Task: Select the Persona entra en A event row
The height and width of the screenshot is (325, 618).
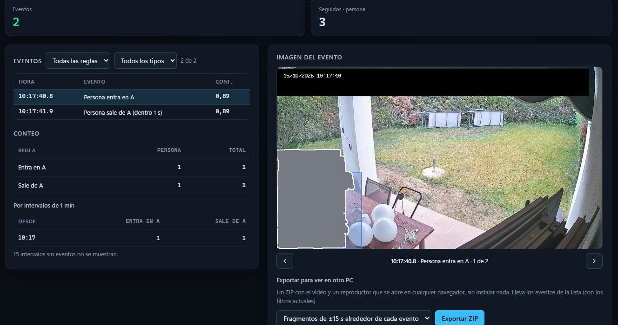Action: 132,97
